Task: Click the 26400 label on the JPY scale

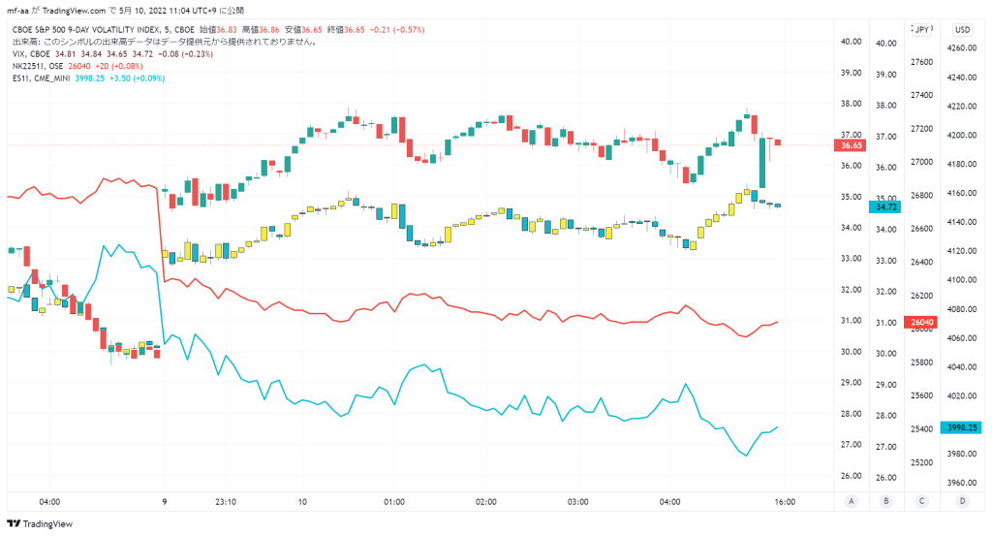Action: [x=922, y=262]
